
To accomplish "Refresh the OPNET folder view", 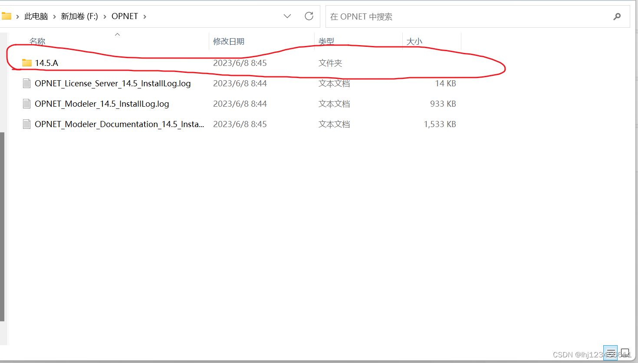I will [309, 16].
